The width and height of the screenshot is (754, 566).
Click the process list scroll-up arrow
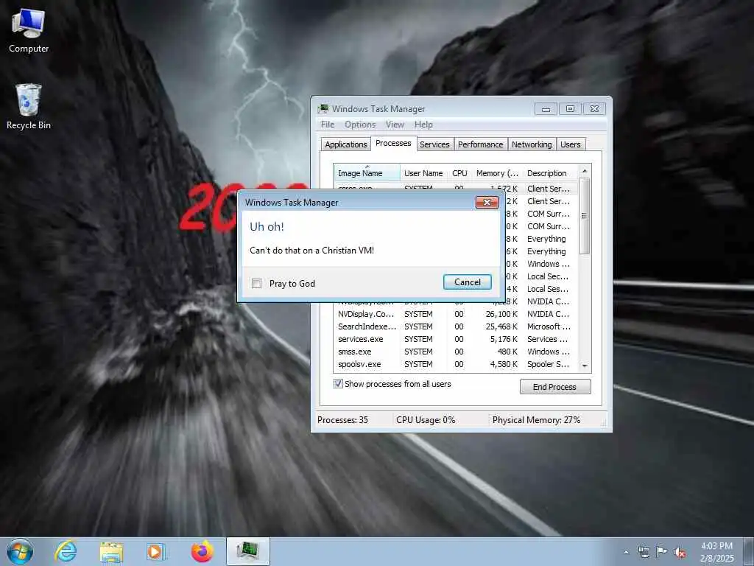(585, 171)
